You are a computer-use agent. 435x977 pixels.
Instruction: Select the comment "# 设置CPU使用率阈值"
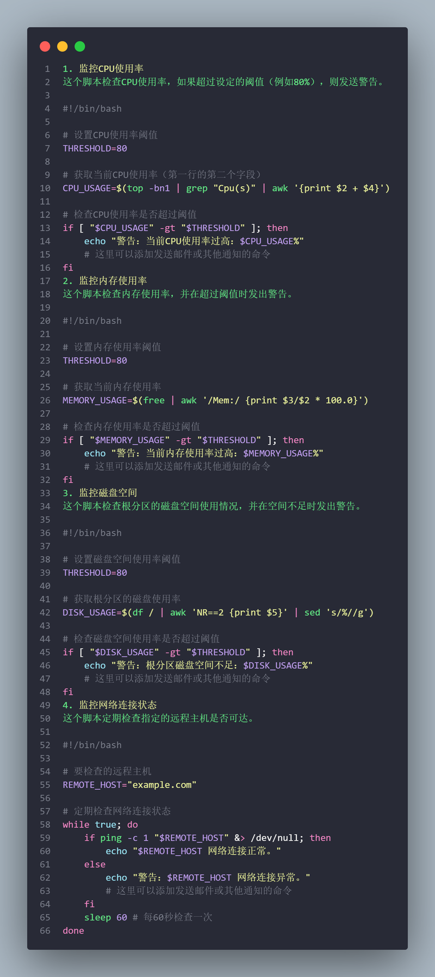pyautogui.click(x=110, y=135)
